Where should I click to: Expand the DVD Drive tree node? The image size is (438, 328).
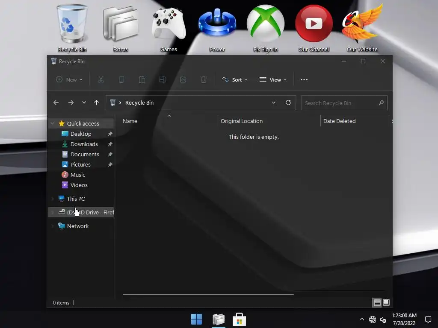[52, 213]
